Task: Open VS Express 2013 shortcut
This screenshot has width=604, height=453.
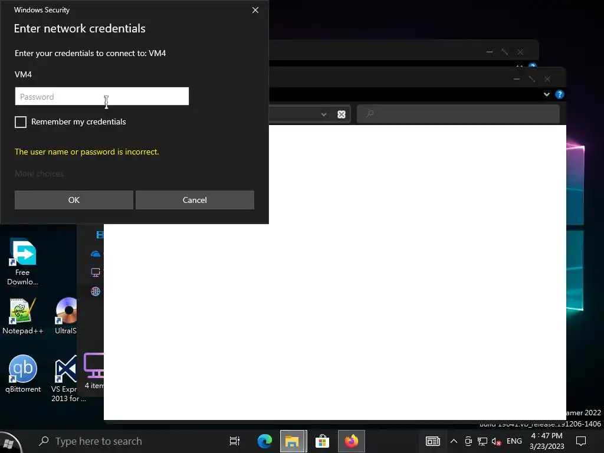Action: [65, 379]
